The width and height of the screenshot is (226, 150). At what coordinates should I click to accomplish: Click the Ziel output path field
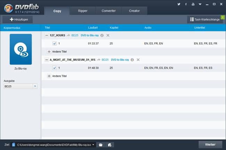54,145
